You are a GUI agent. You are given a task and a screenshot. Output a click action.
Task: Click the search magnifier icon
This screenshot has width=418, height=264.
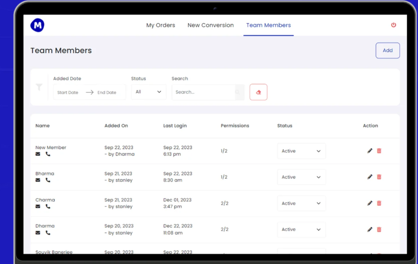[237, 92]
